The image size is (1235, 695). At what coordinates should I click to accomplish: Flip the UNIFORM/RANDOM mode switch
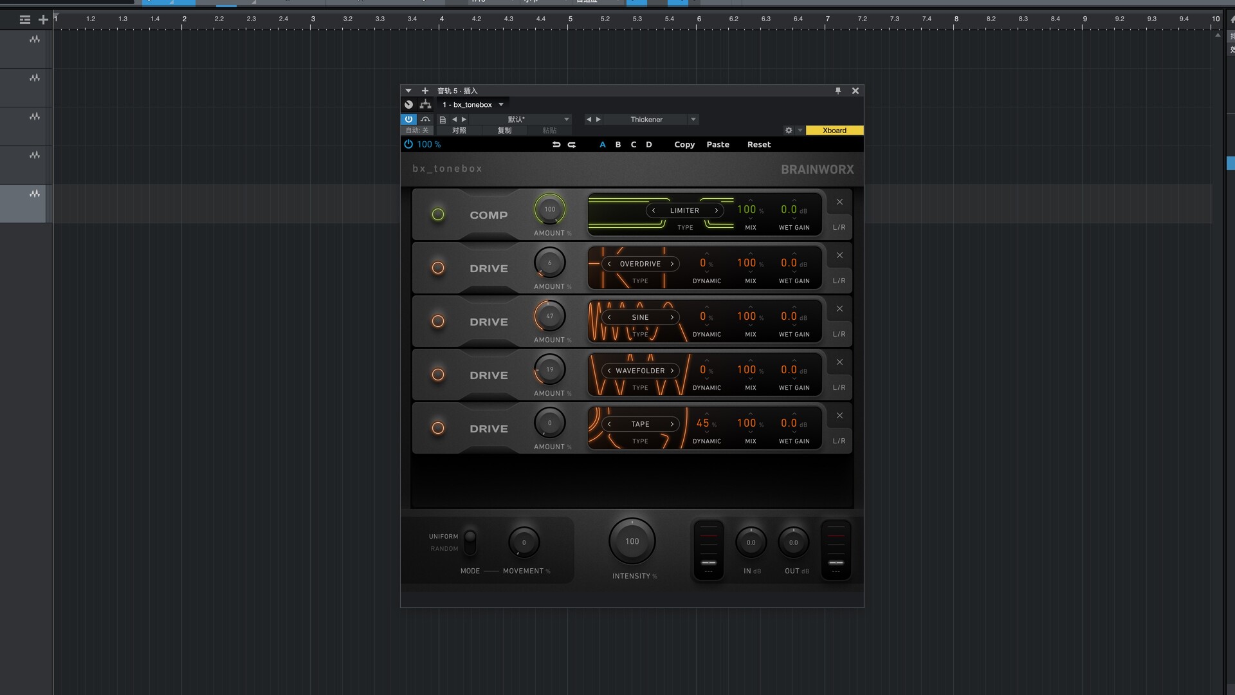(x=470, y=542)
